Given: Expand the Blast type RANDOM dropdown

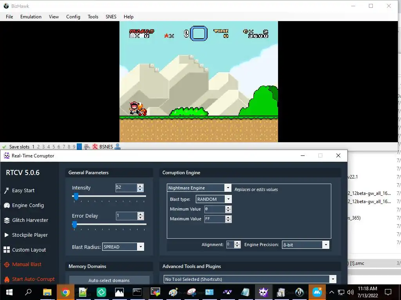Looking at the screenshot, I should click(x=228, y=199).
